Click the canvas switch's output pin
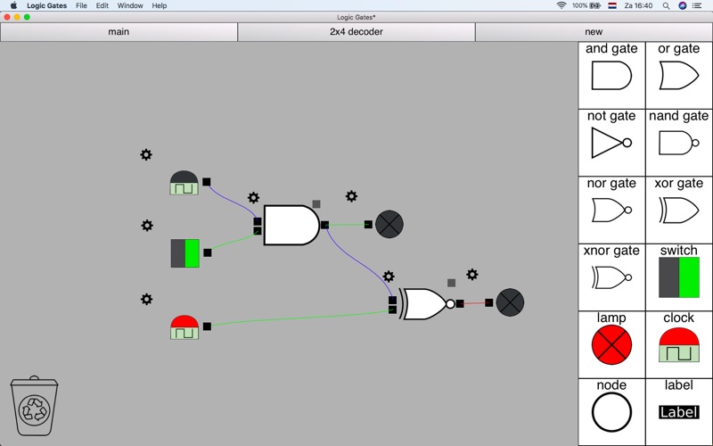Image resolution: width=713 pixels, height=446 pixels. pos(208,252)
